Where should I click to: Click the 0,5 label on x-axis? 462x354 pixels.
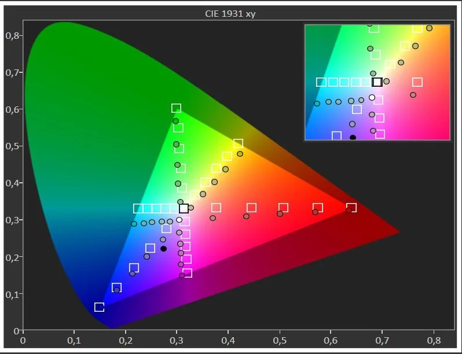[x=280, y=340]
